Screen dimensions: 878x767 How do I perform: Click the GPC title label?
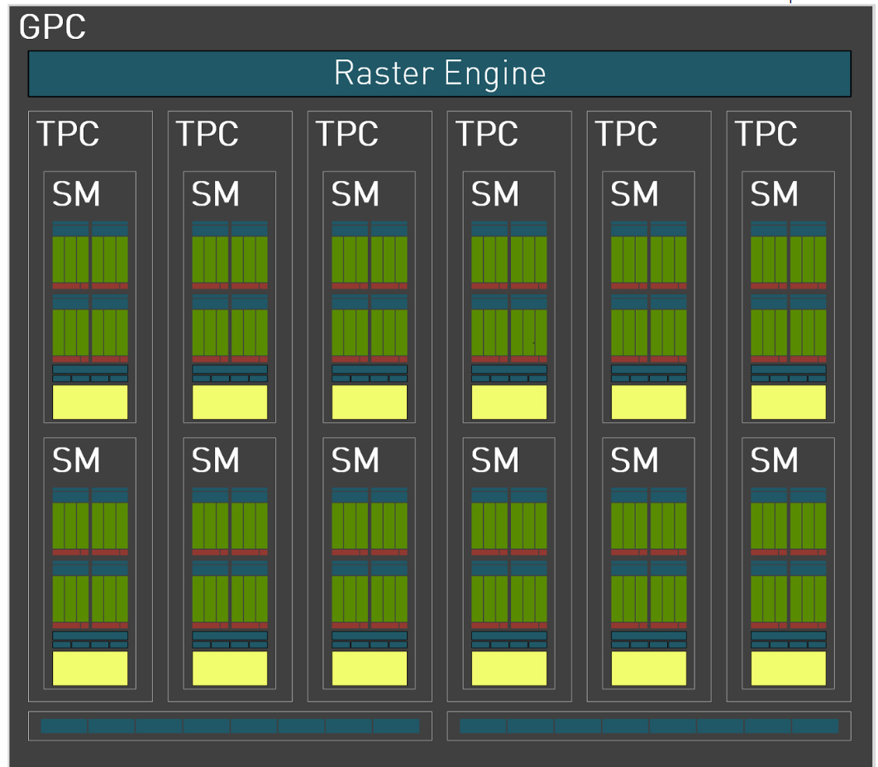click(x=52, y=26)
